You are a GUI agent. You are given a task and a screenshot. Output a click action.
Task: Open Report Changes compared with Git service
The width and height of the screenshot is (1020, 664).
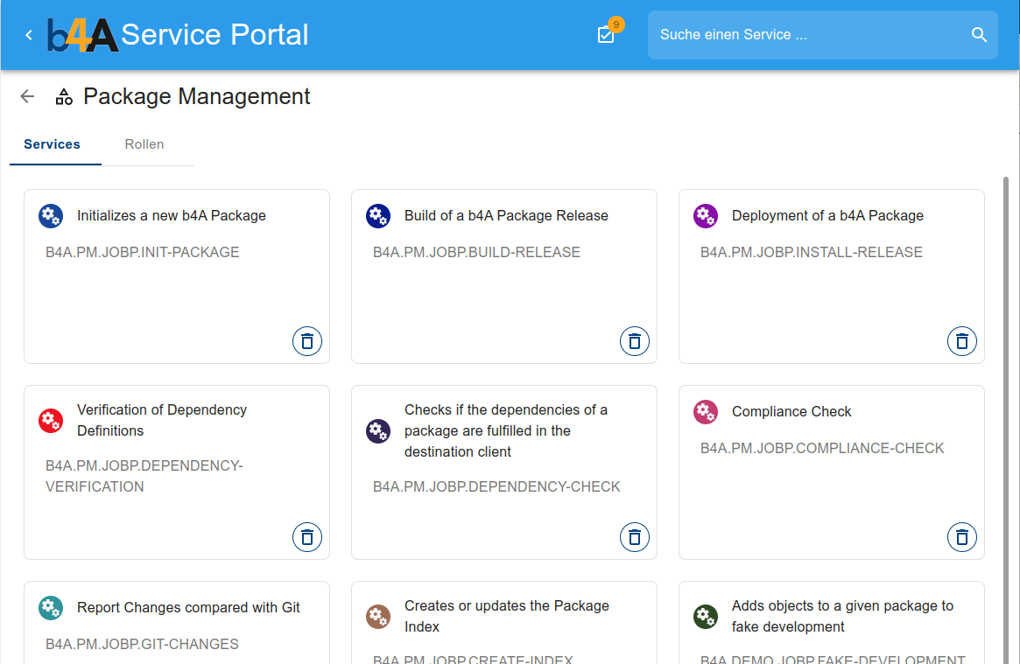188,608
